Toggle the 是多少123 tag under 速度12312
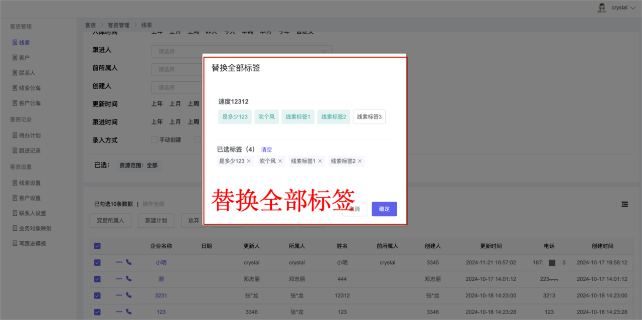This screenshot has height=320, width=642. click(235, 117)
